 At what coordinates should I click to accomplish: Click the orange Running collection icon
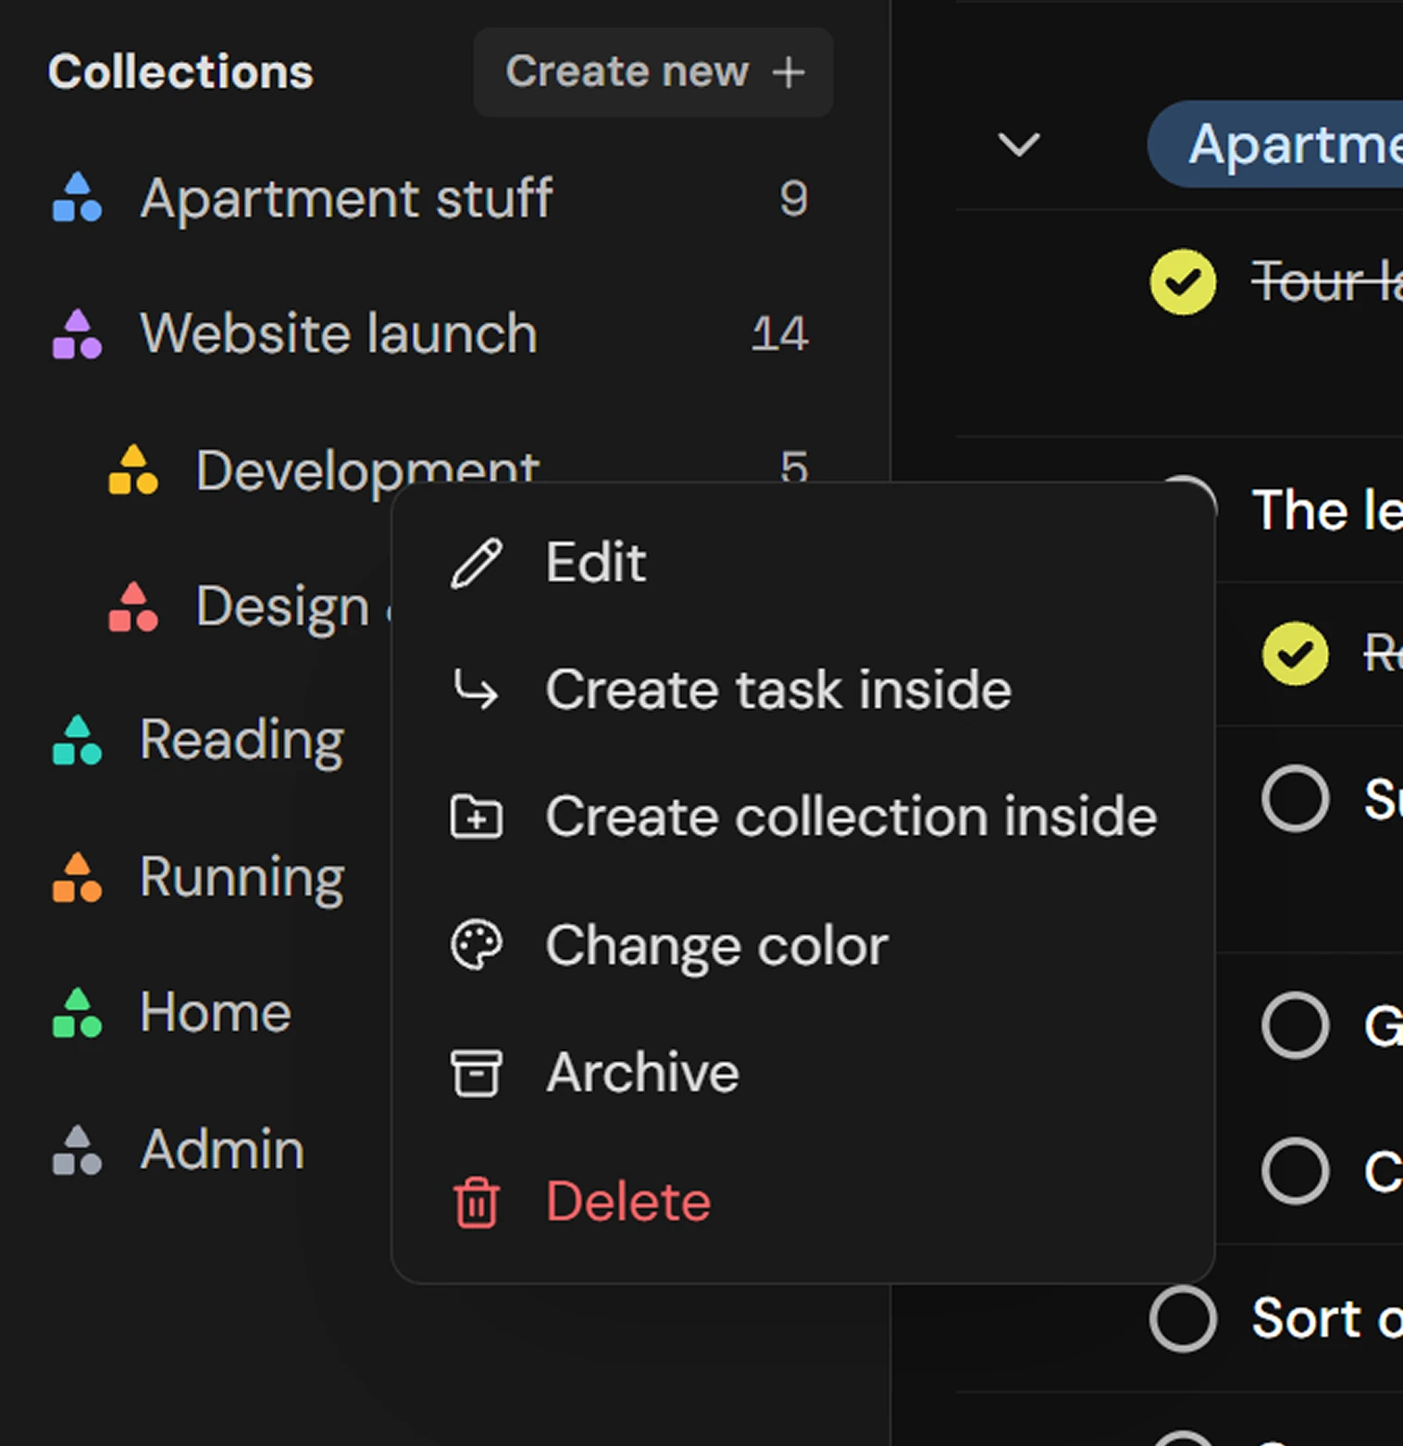click(77, 877)
